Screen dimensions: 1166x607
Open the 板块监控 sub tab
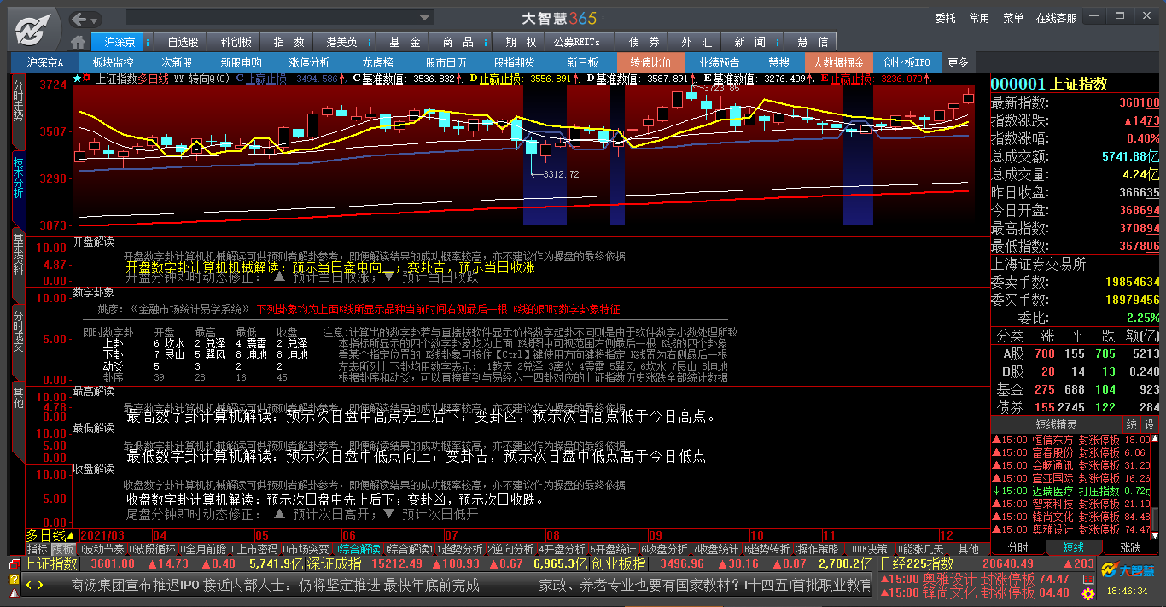(114, 62)
